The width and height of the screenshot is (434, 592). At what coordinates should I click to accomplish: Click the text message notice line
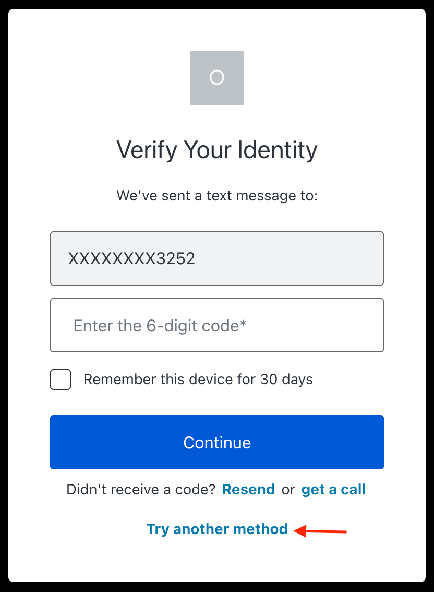(217, 195)
